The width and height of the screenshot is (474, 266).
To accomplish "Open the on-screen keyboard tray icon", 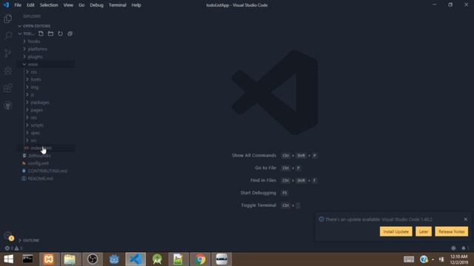I will pos(409,259).
